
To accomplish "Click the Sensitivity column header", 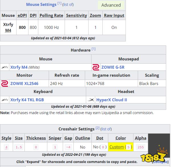I will pyautogui.click(x=76, y=15).
